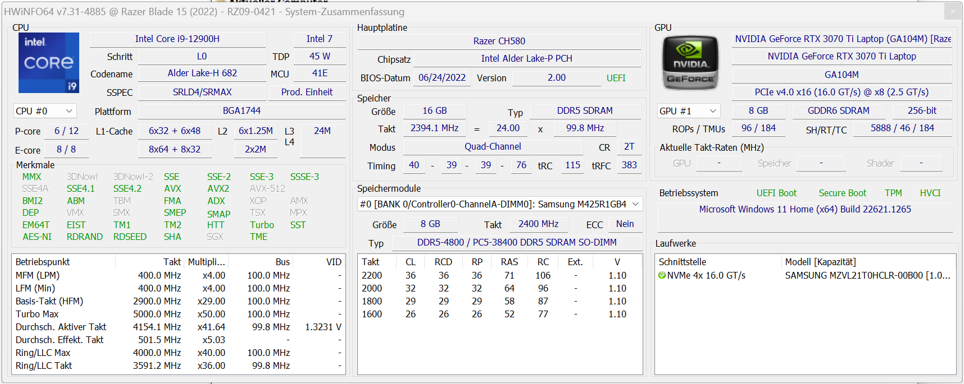The image size is (964, 384).
Task: Click the green checkmark beside NVMe drive
Action: 662,275
